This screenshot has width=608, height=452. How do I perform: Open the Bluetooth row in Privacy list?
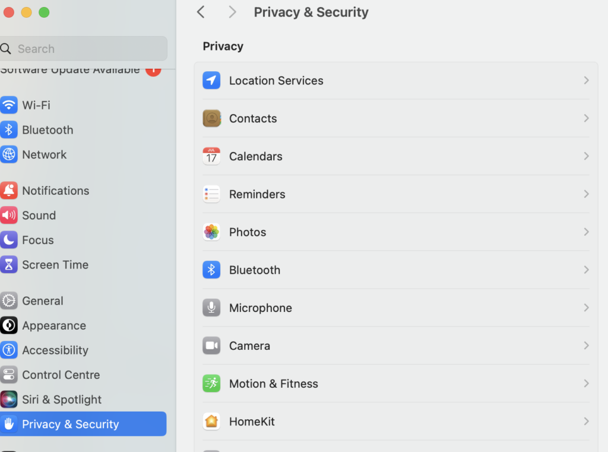pyautogui.click(x=254, y=270)
